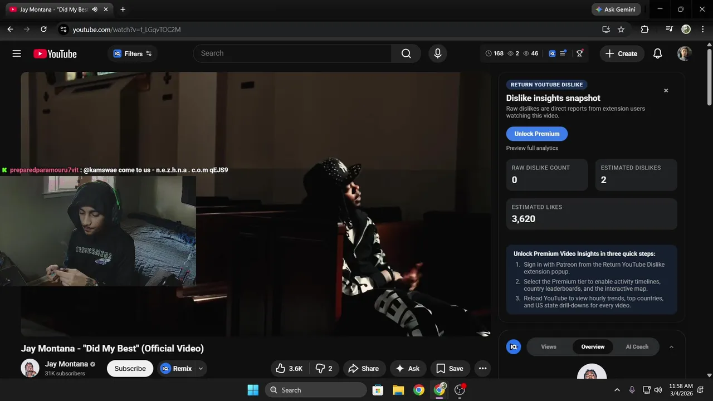Click the vidIQ Remix button
This screenshot has width=713, height=401.
click(x=177, y=368)
